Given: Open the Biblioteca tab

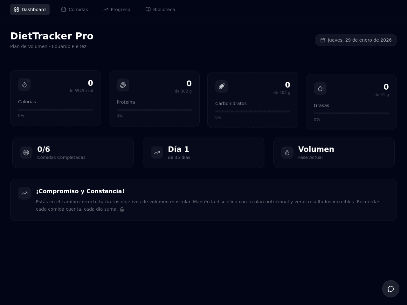Looking at the screenshot, I should coord(160,10).
